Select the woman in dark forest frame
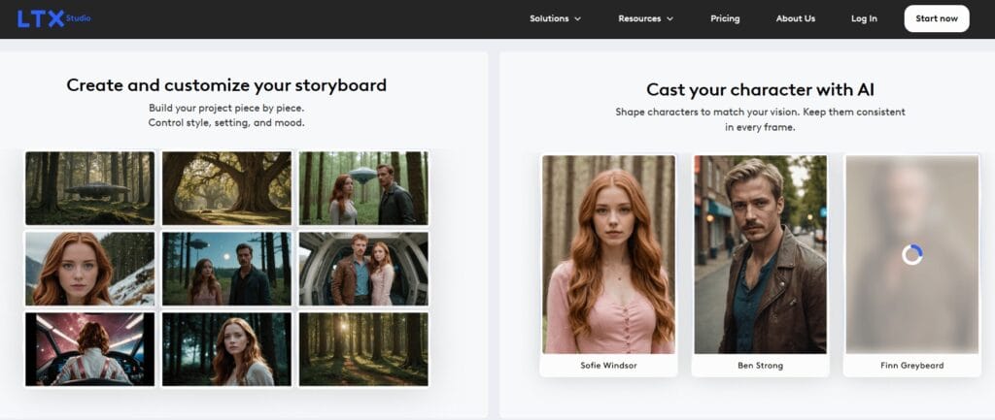995x420 pixels. [x=226, y=349]
